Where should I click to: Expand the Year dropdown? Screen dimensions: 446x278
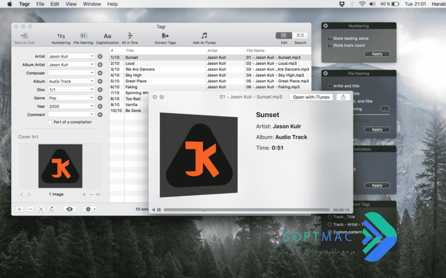[x=92, y=106]
